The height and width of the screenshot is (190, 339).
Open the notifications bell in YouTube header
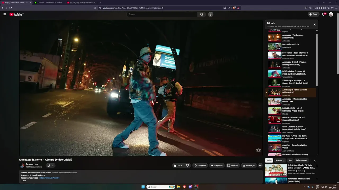point(323,14)
